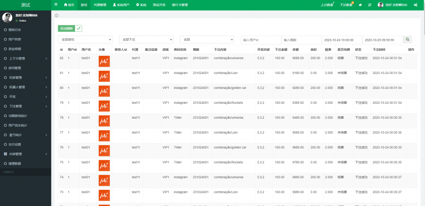Open the 全部 filter dropdown

207,39
